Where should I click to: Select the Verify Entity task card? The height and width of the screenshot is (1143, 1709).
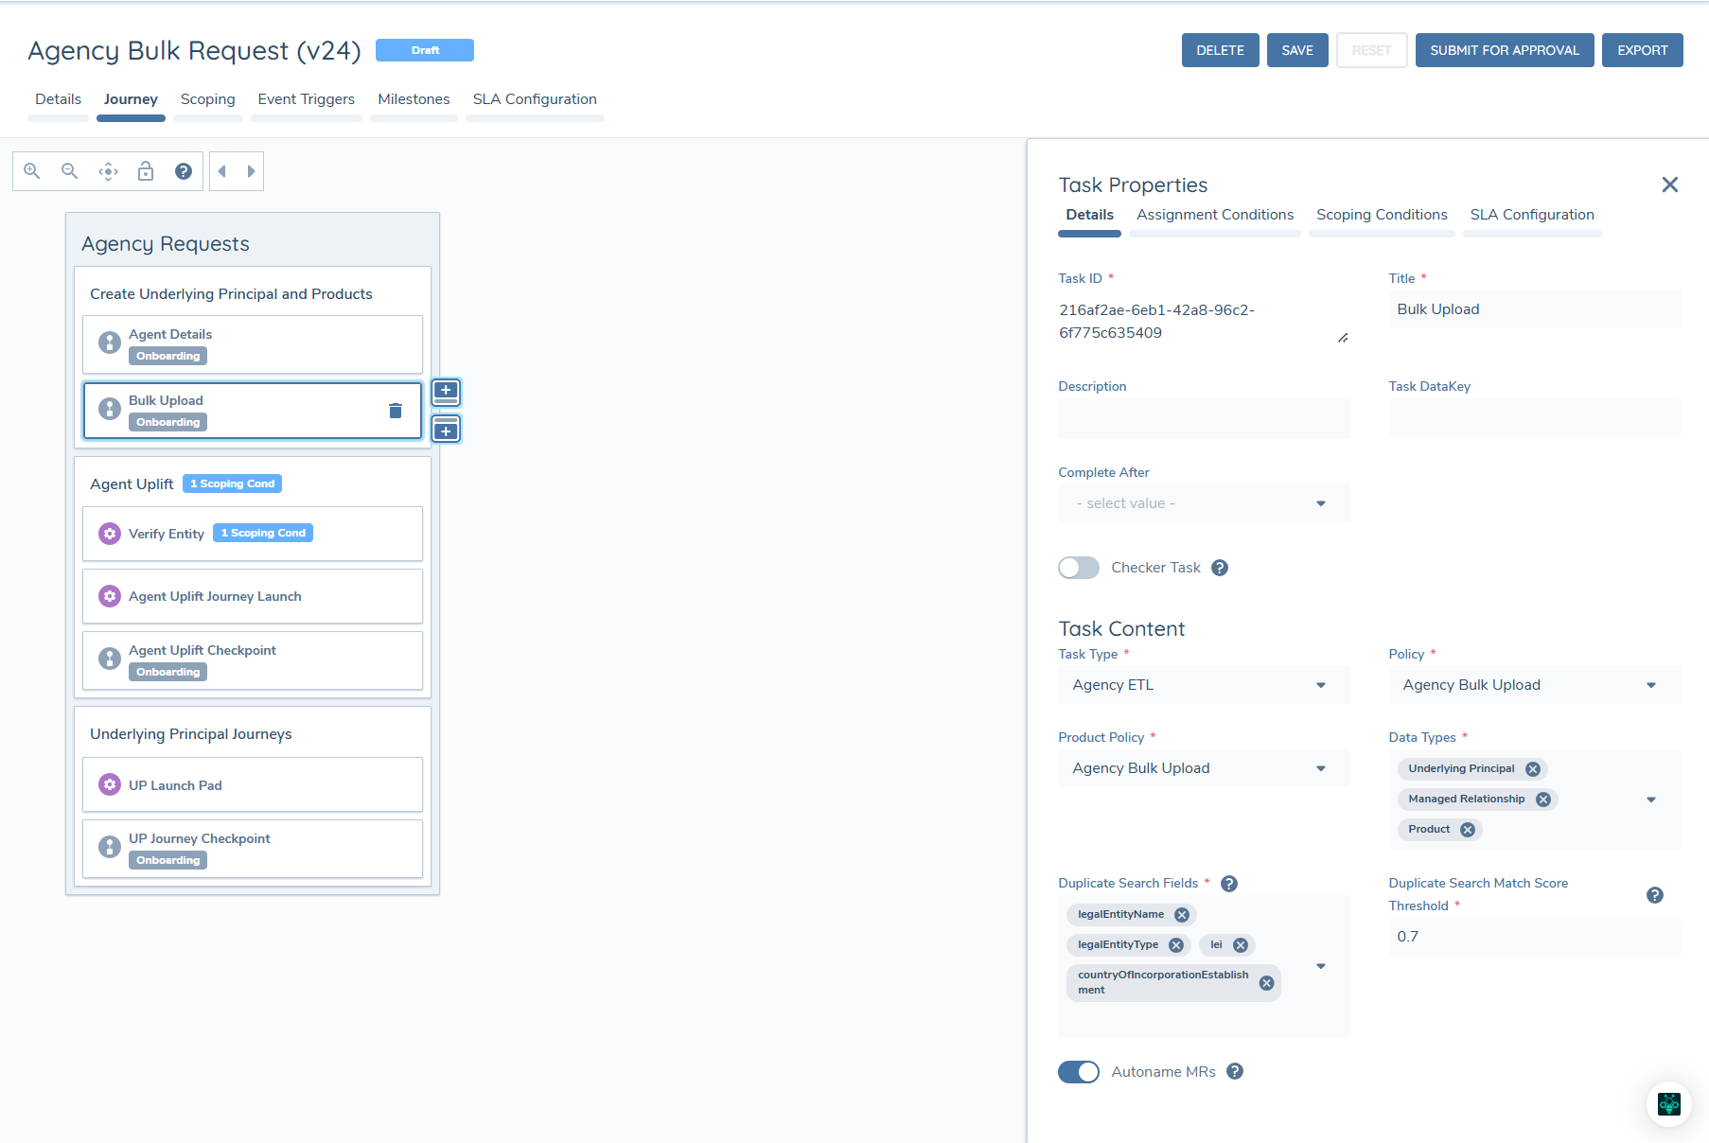point(253,534)
